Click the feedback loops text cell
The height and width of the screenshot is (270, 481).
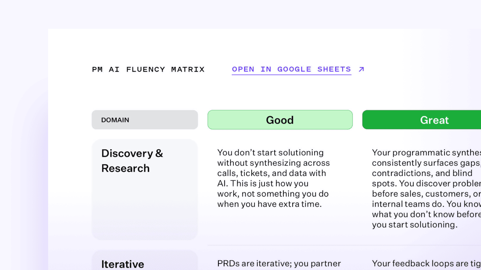coord(426,263)
